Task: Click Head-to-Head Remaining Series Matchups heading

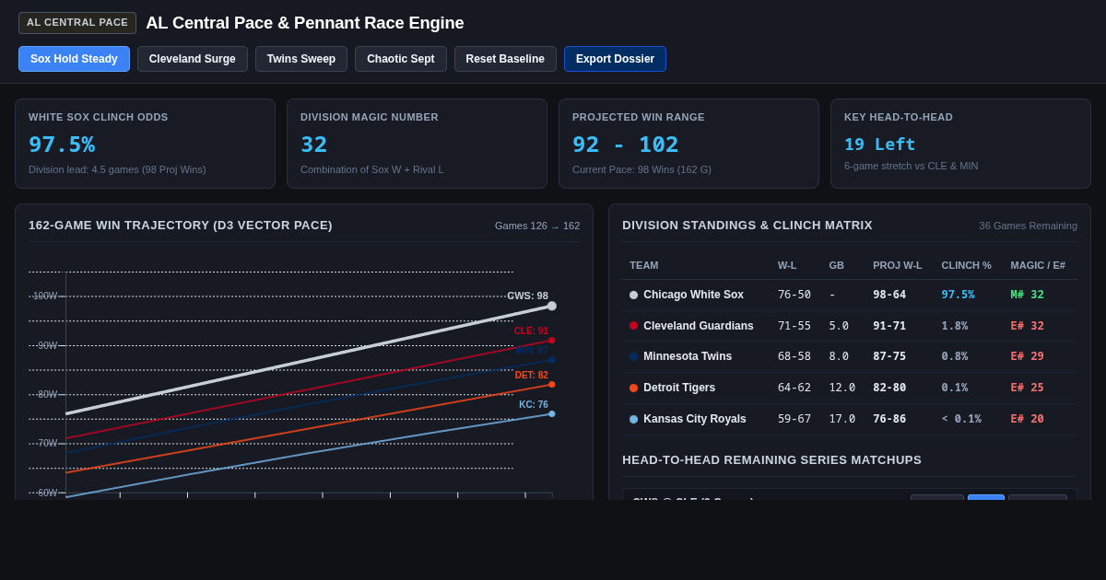Action: (771, 460)
